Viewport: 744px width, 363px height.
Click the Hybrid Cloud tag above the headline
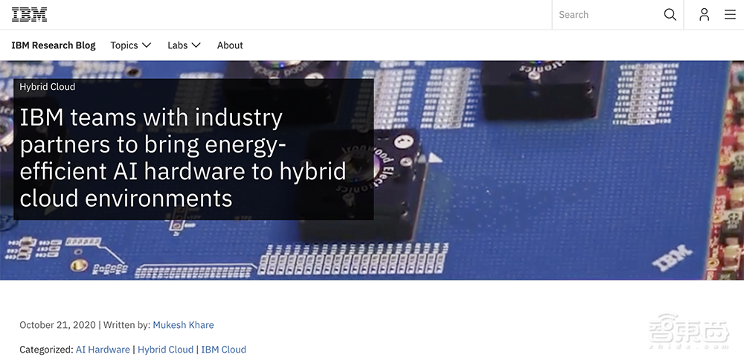tap(48, 87)
